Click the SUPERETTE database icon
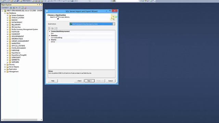The width and height of the screenshot is (219, 123). tap(10, 60)
